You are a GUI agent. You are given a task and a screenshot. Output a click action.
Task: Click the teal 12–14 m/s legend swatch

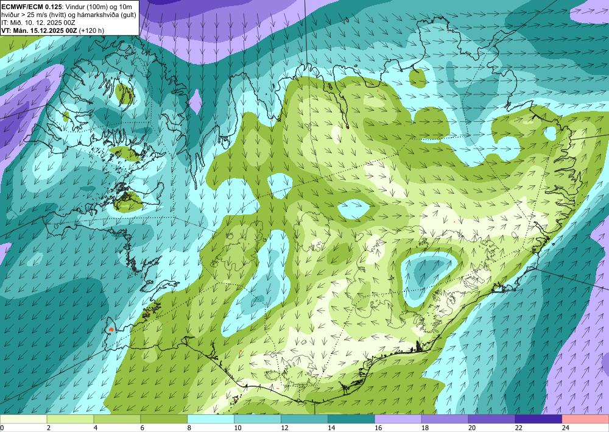coord(304,419)
